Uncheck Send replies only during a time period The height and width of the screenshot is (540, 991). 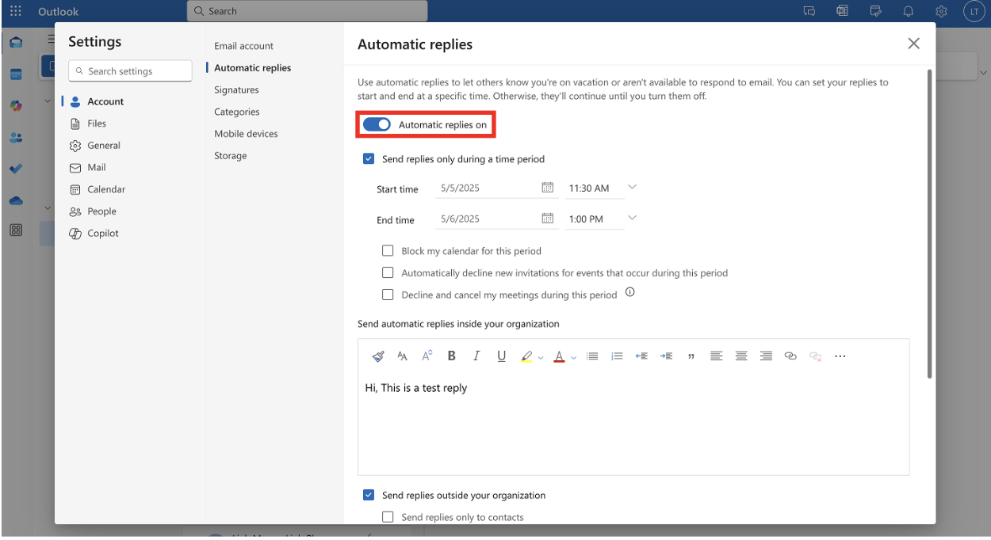(369, 159)
